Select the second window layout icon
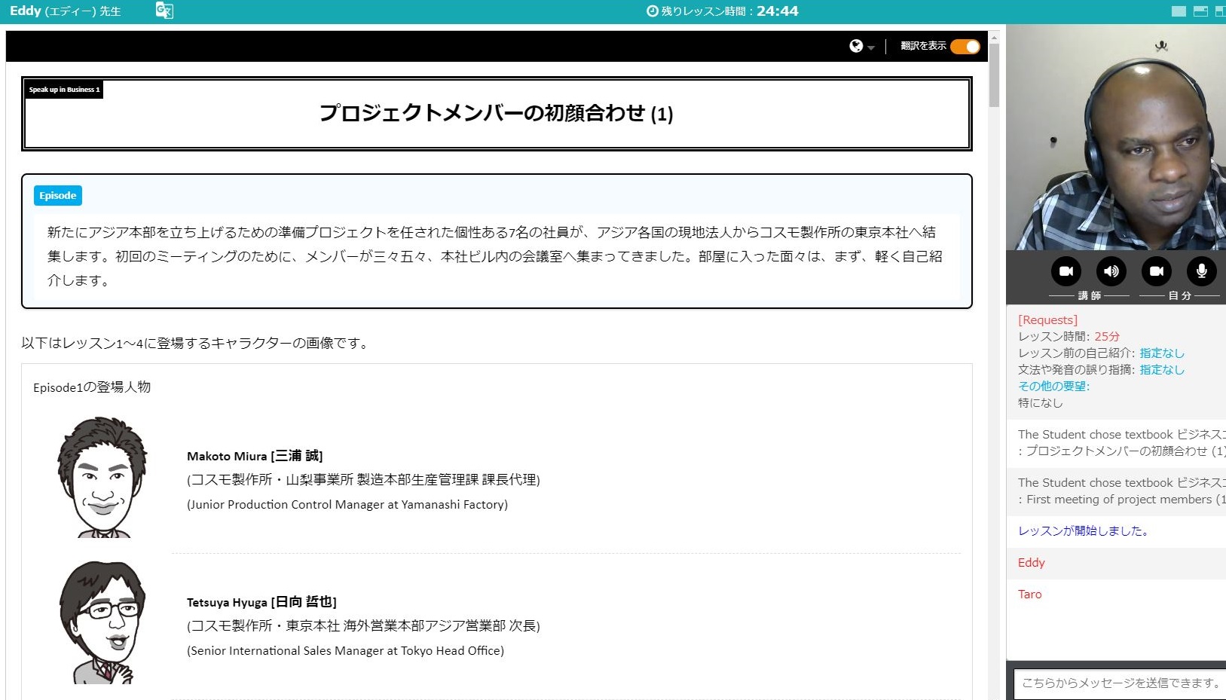 [1201, 11]
